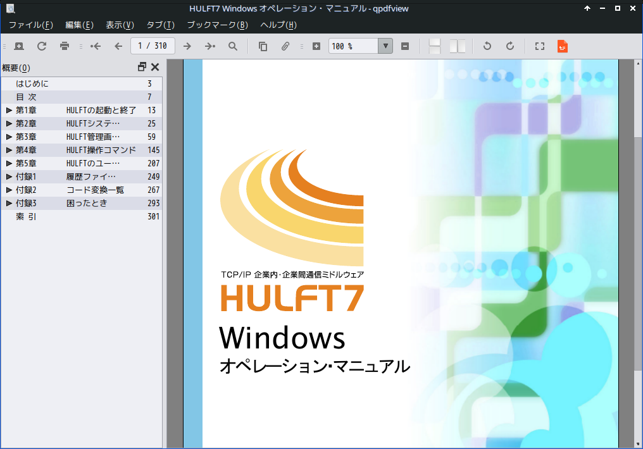Open the ブックマーク(B) menu
This screenshot has height=449, width=643.
point(217,25)
